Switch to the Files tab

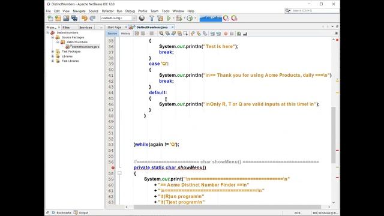[66, 28]
